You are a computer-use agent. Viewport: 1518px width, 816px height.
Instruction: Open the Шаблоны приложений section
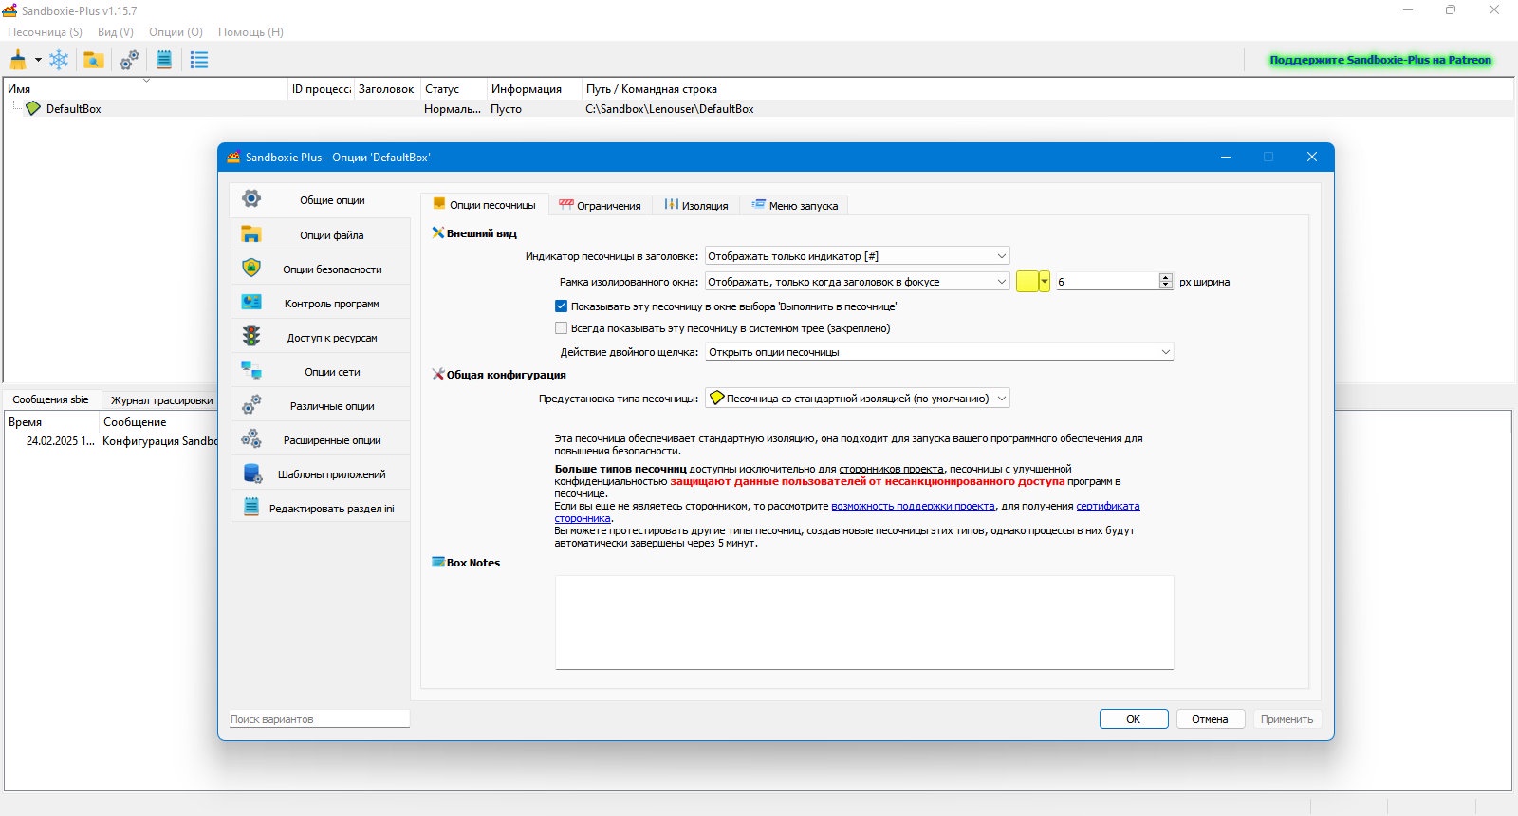tap(320, 473)
